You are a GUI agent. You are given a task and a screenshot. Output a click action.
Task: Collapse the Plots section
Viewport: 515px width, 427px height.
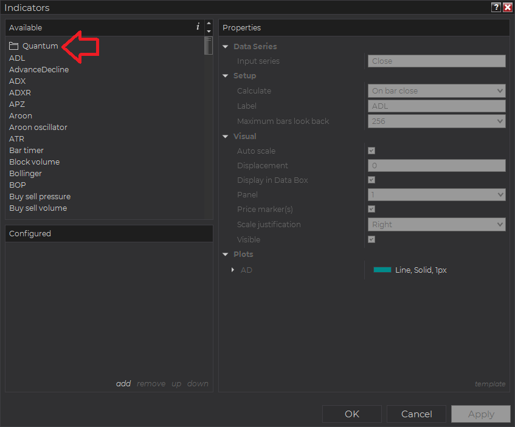226,254
